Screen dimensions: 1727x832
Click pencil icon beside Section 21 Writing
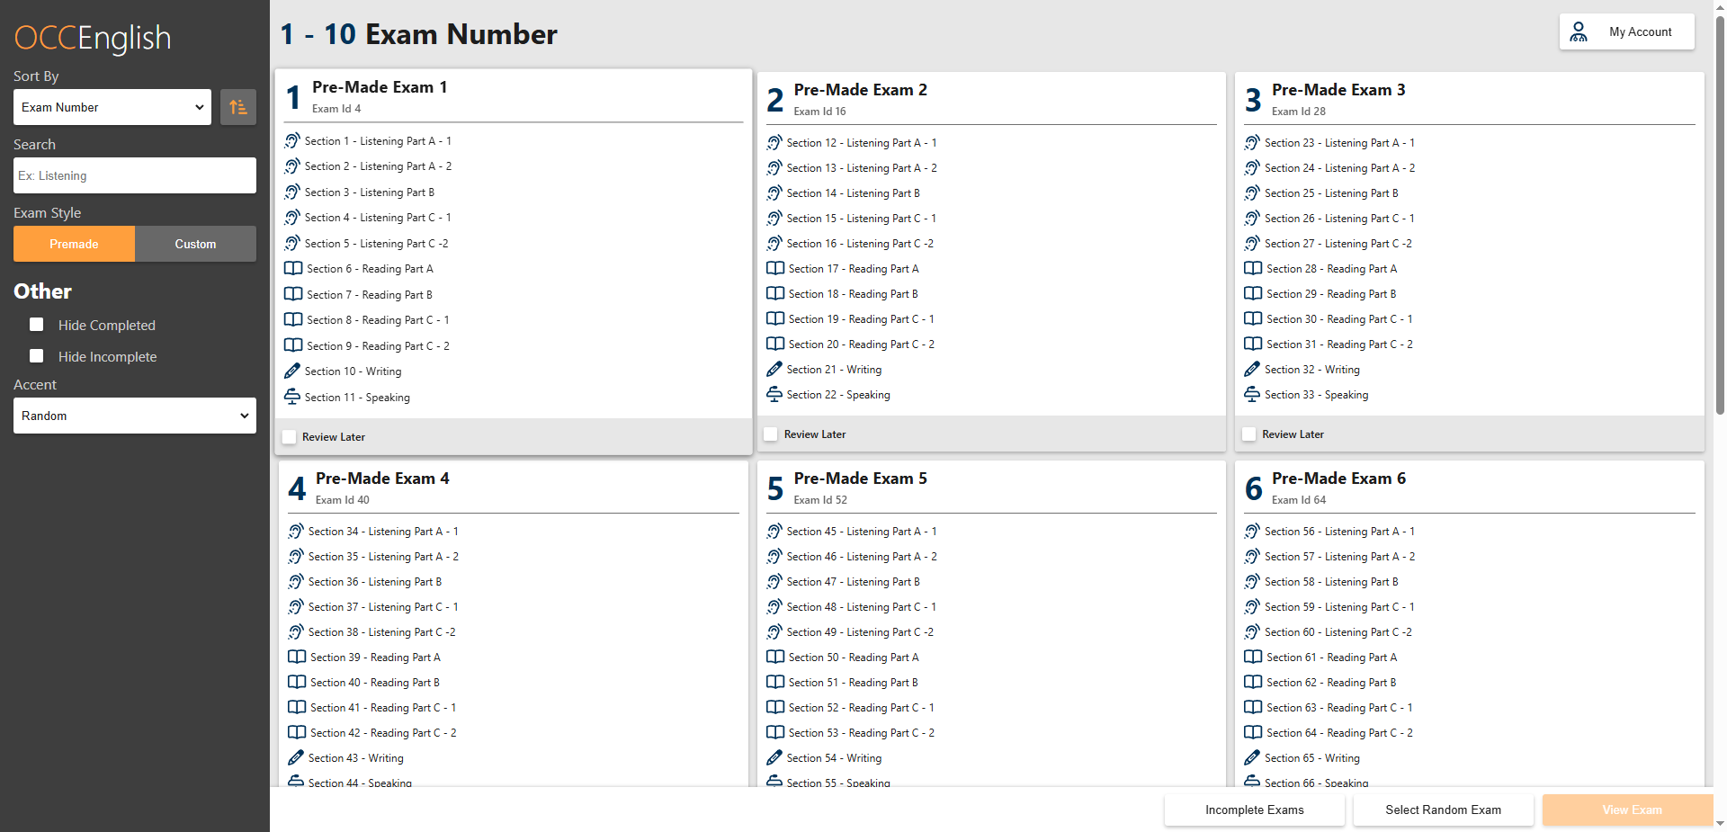774,369
